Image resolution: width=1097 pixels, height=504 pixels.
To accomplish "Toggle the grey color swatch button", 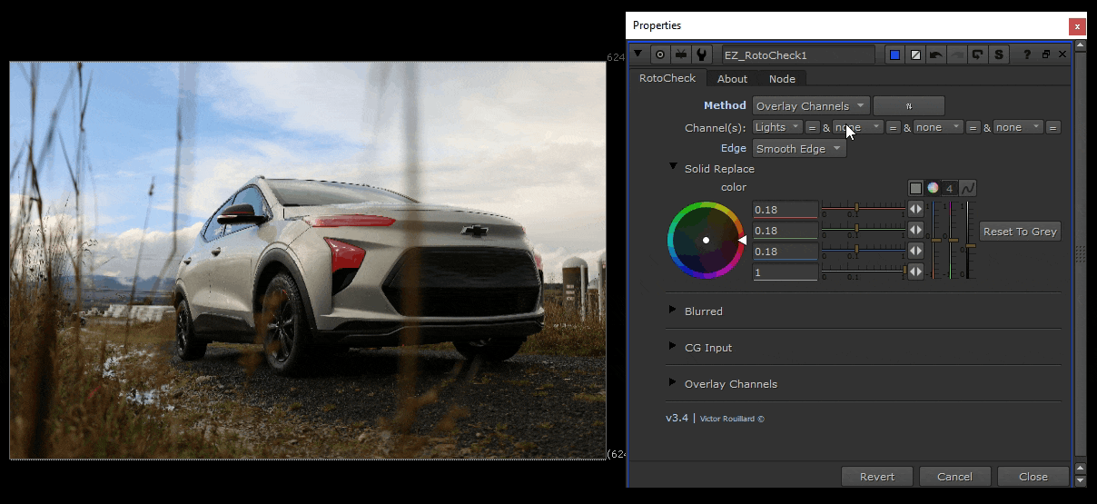I will point(916,188).
